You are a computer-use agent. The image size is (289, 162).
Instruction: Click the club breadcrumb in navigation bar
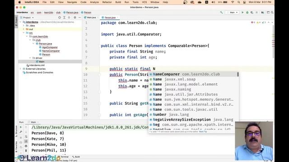tap(58, 13)
